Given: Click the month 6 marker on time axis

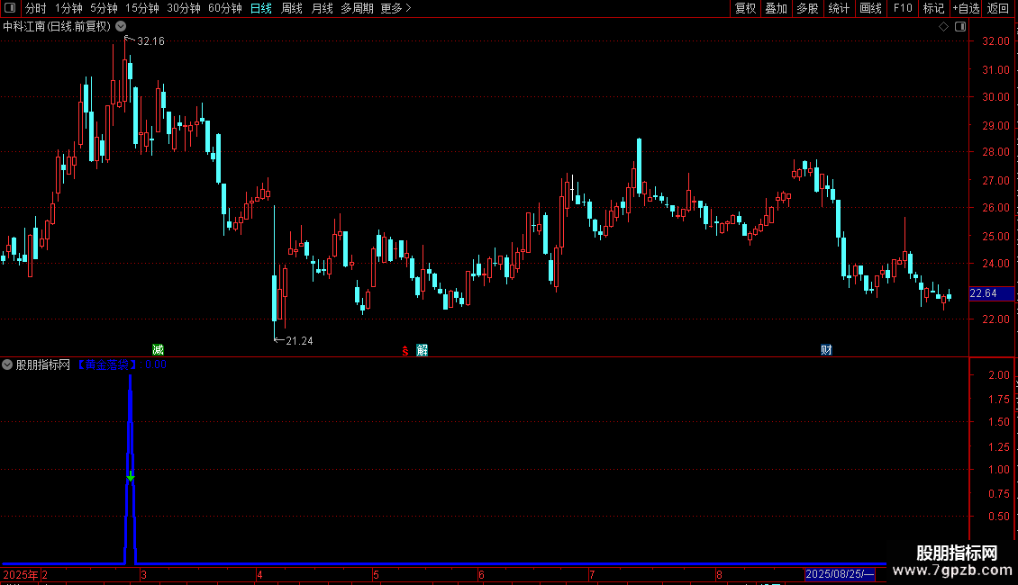Looking at the screenshot, I should tap(481, 574).
